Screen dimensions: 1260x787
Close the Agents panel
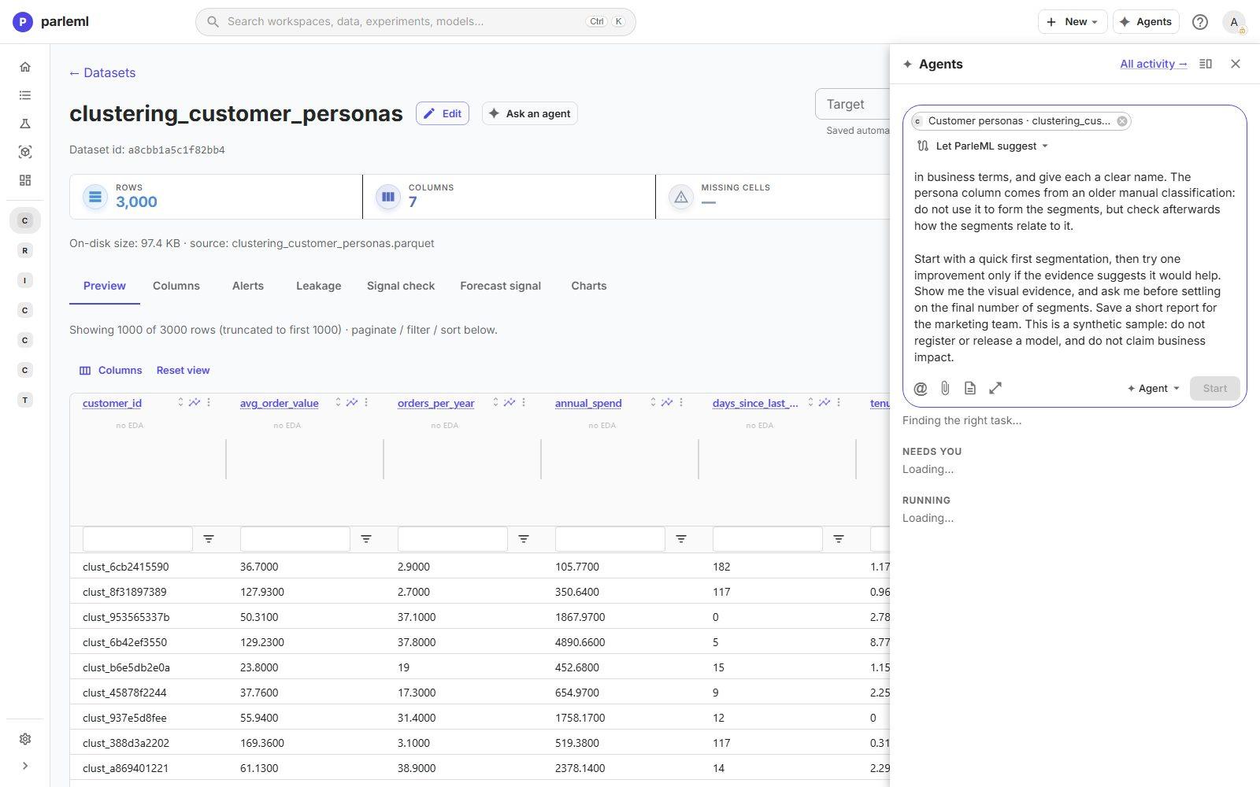click(1236, 64)
